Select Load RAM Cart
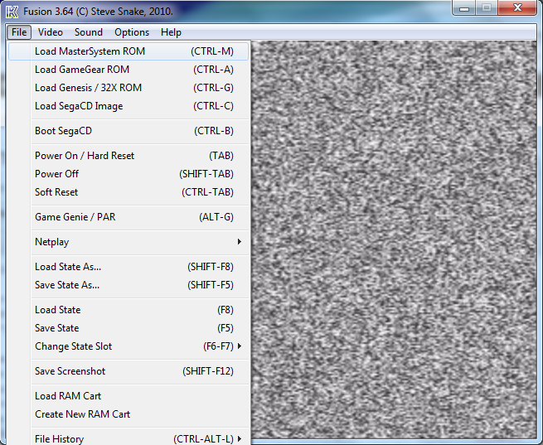The image size is (543, 445). pos(128,396)
